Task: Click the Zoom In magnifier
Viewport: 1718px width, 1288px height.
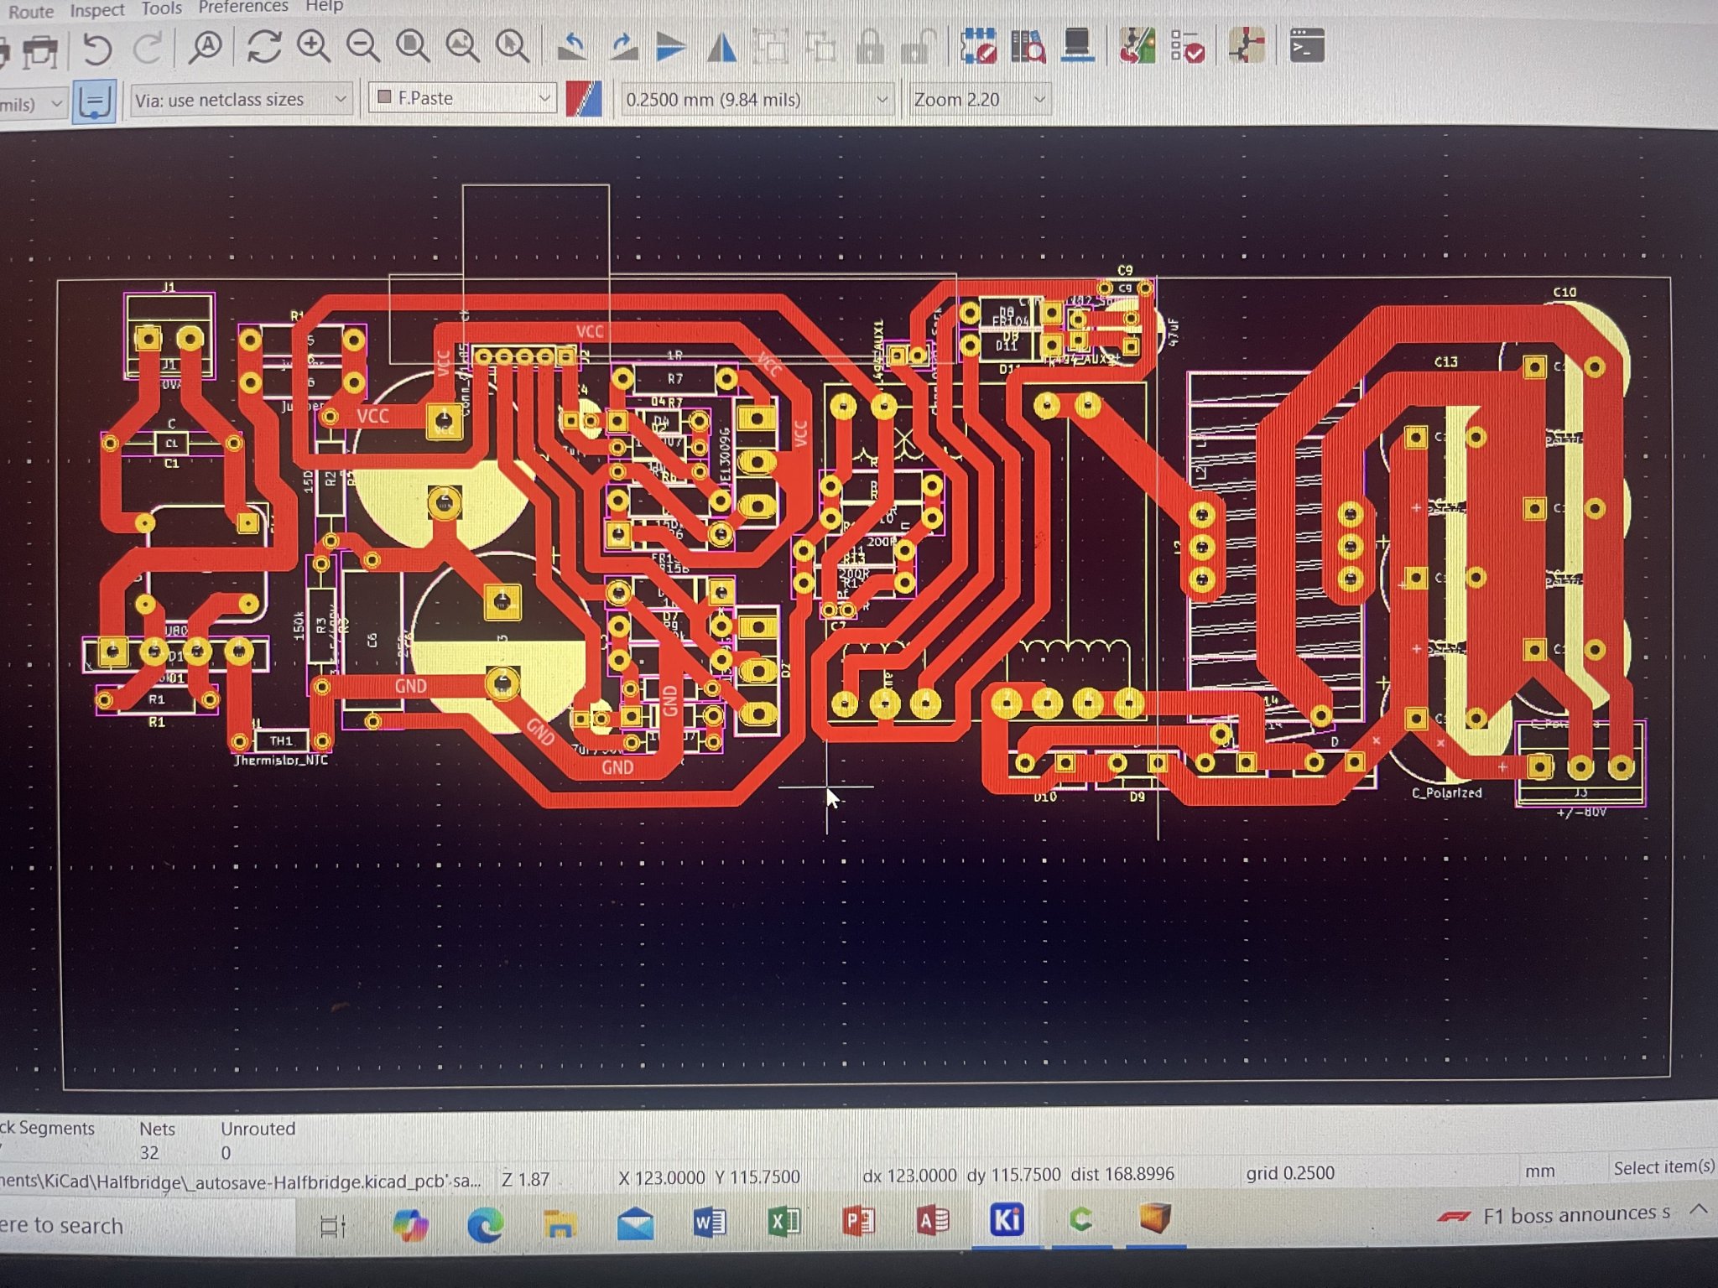Action: click(x=314, y=47)
